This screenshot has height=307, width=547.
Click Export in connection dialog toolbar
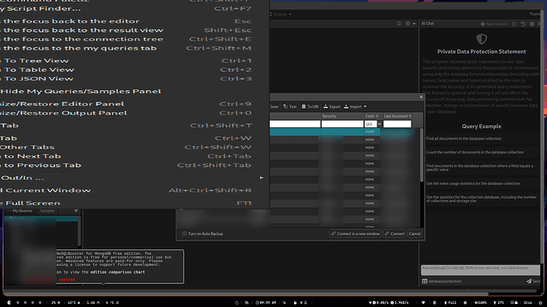click(331, 107)
